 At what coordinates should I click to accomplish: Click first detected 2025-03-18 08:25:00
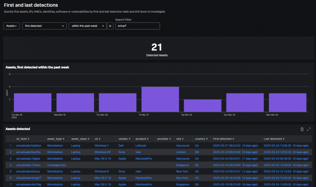click(226, 184)
